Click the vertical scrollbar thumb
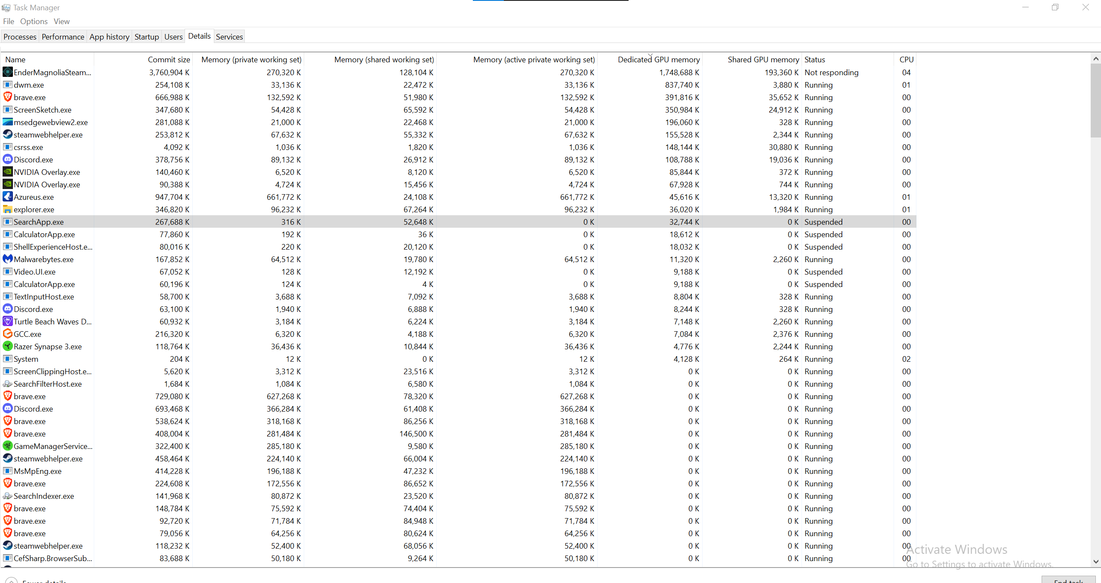1101x583 pixels. [1095, 101]
